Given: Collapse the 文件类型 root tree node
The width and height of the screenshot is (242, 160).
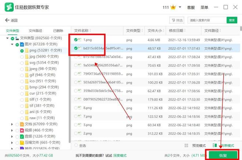Looking at the screenshot, I should coord(7,38).
